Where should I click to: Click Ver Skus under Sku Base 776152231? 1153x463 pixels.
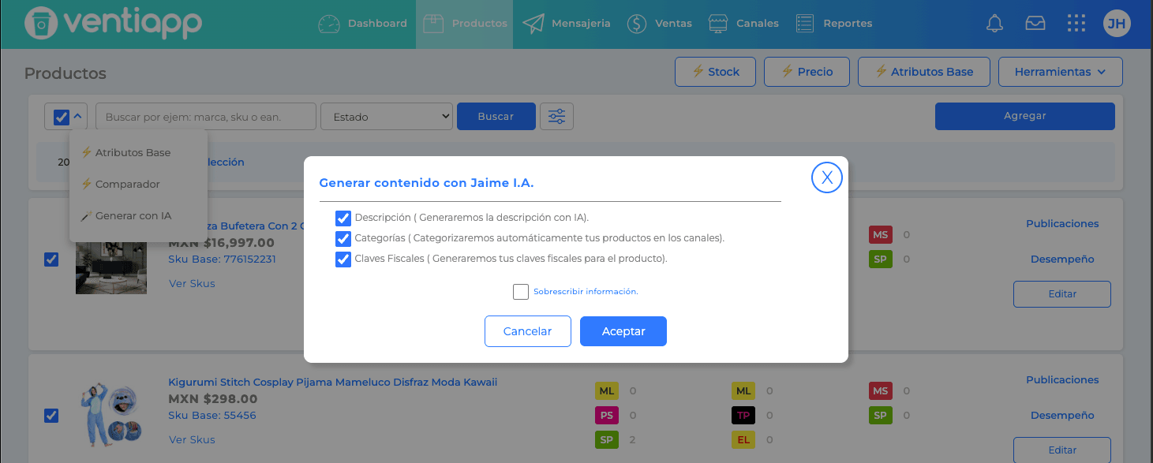(192, 283)
